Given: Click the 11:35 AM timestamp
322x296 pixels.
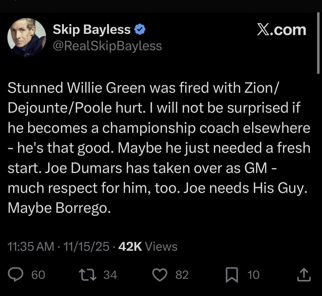Looking at the screenshot, I should [x=31, y=246].
